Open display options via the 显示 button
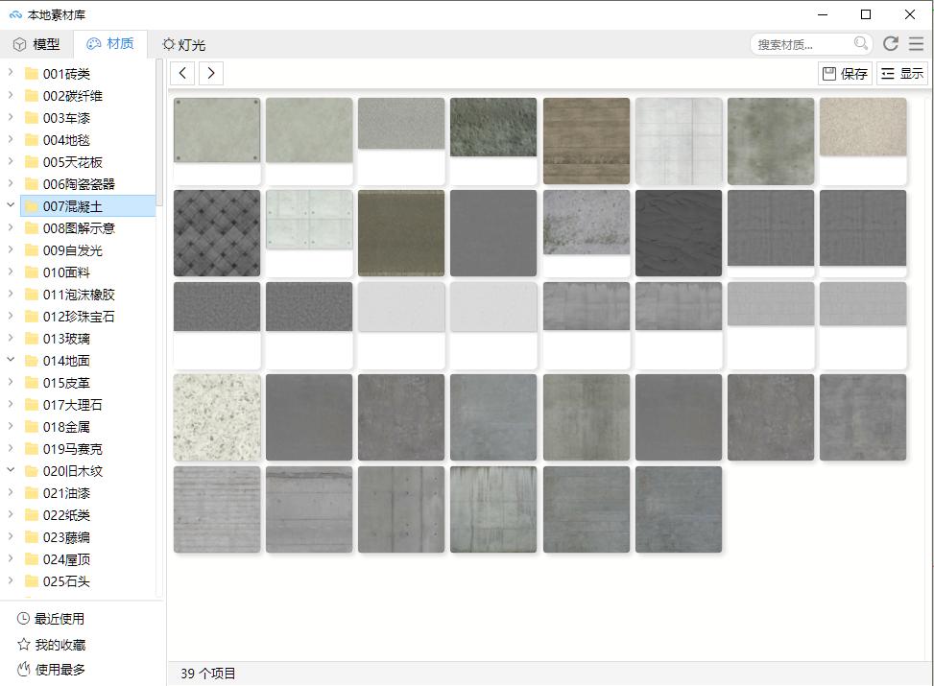Viewport: 934px width, 686px height. click(901, 73)
